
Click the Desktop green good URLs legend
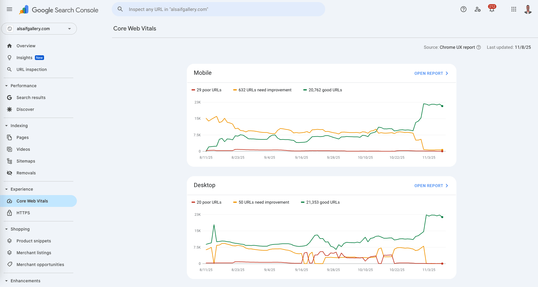click(x=320, y=202)
